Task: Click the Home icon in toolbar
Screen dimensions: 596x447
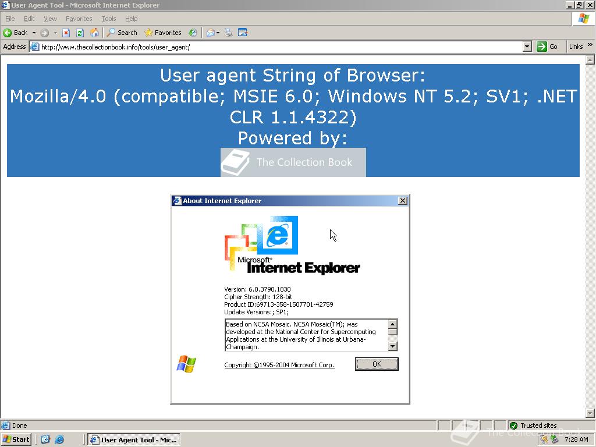Action: [x=94, y=33]
